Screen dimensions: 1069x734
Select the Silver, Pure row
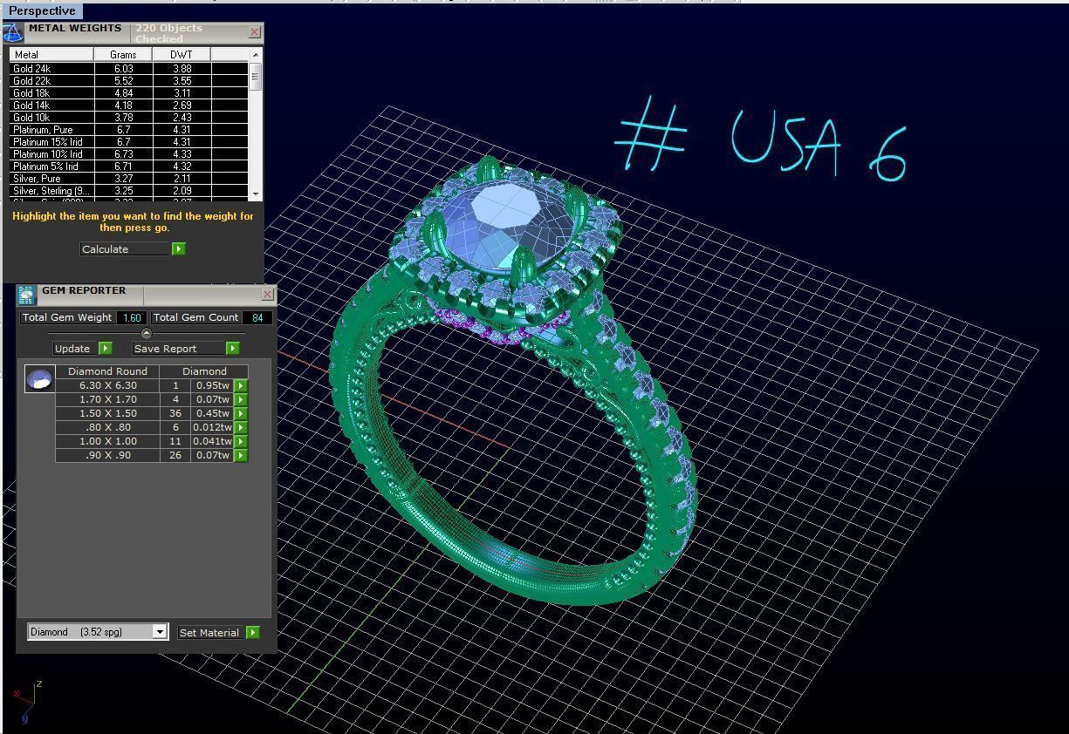(129, 178)
